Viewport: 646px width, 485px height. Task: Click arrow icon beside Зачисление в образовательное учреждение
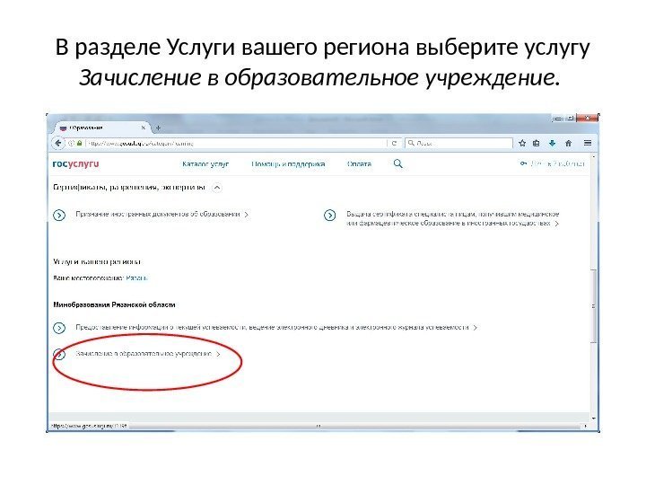(x=59, y=354)
